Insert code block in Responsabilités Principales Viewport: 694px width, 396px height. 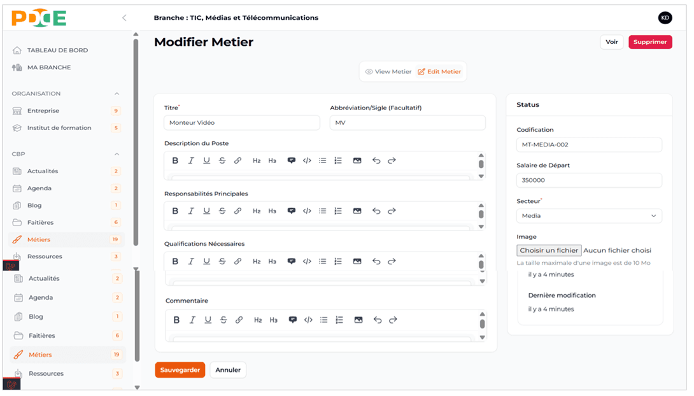[307, 211]
